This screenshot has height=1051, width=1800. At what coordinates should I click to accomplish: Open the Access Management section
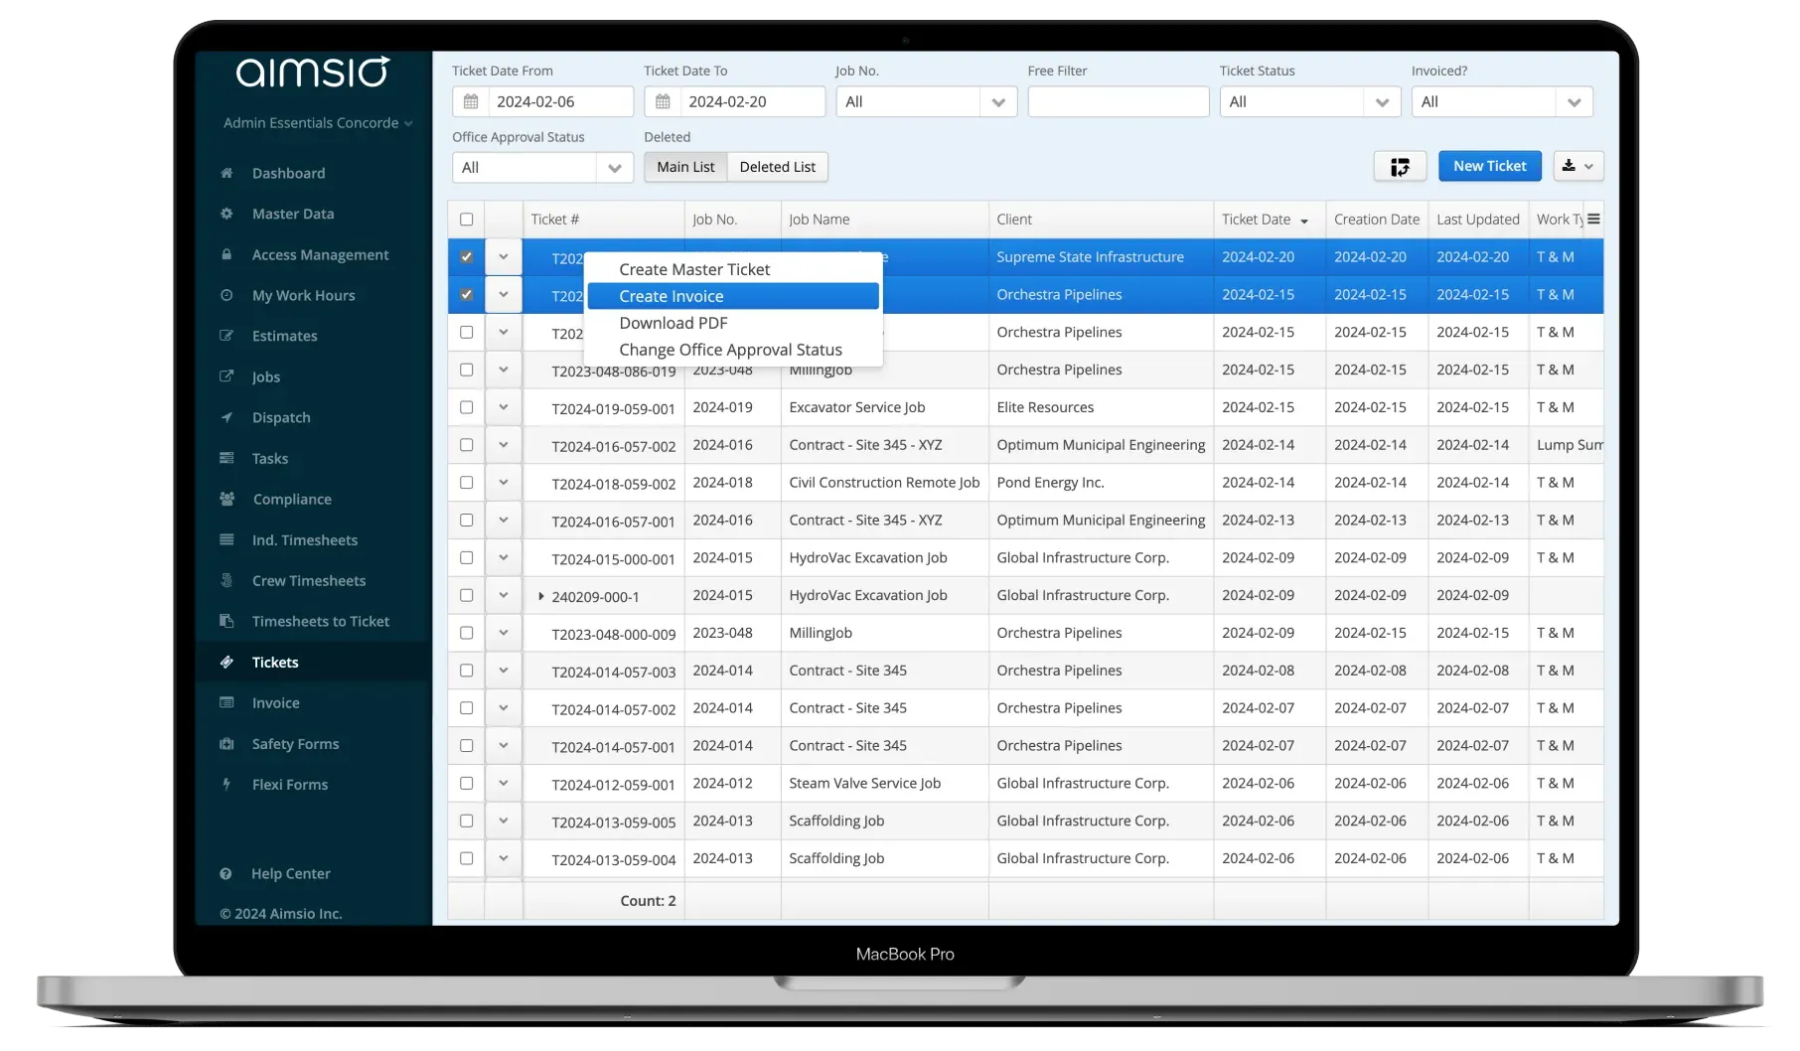[320, 254]
